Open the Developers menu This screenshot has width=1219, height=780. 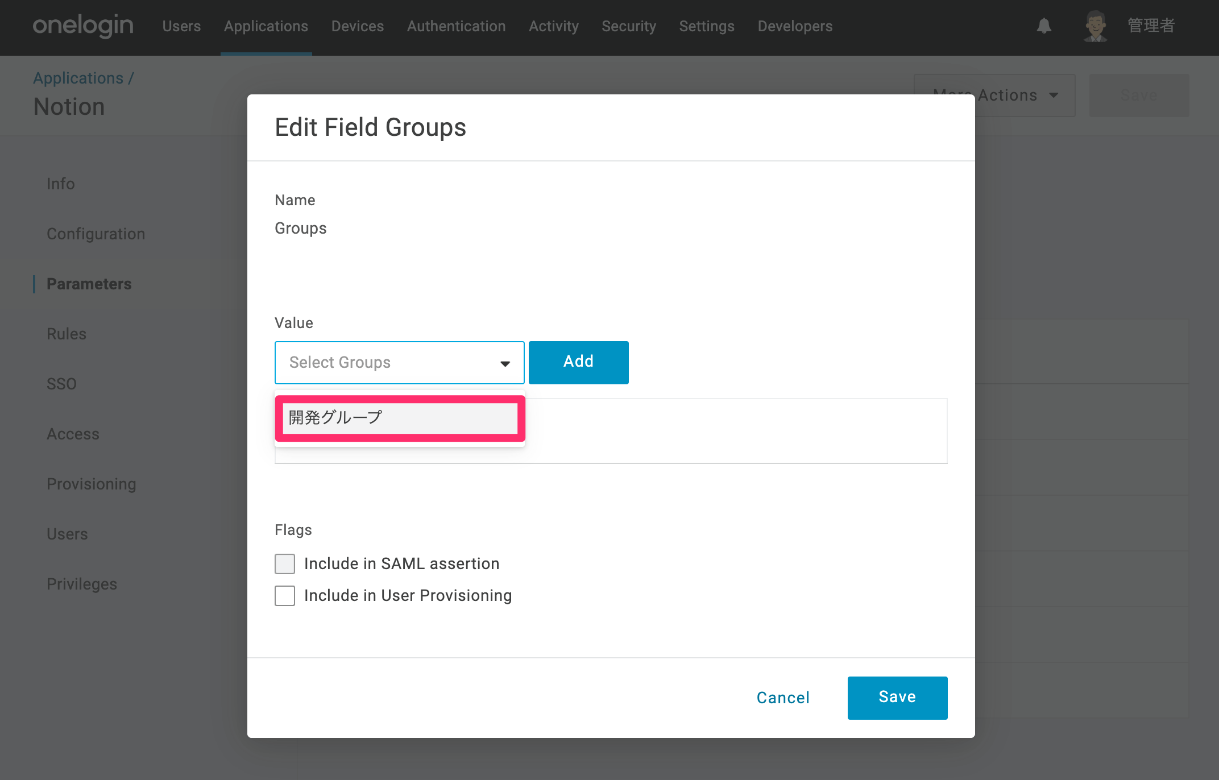795,26
